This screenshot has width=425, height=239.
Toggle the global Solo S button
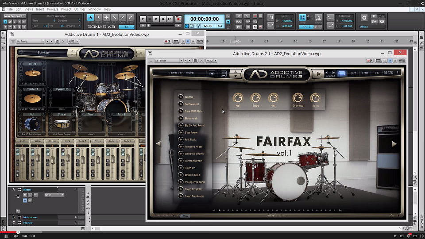[x=247, y=16]
